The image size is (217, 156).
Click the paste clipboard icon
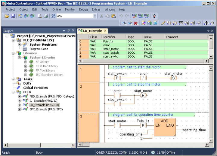coord(113,16)
